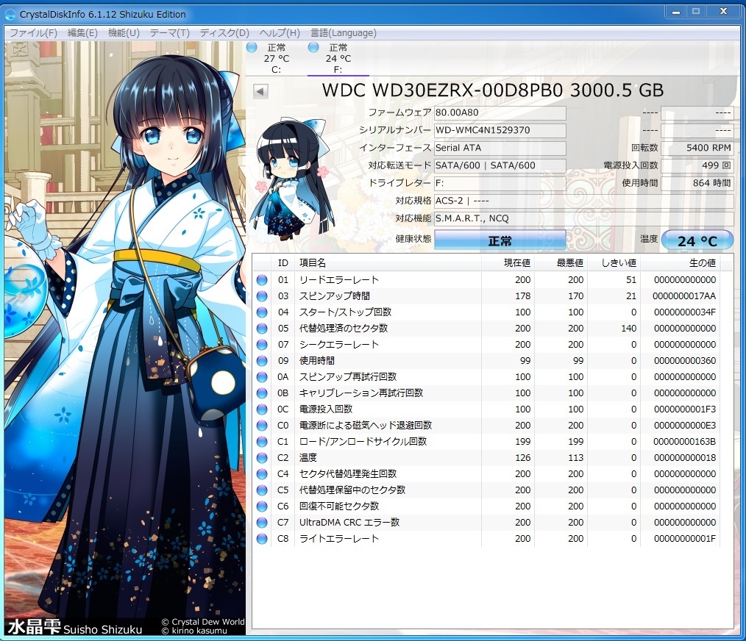Viewport: 746px width, 641px height.
Task: Click the raw value 0000000001F3
Action: pyautogui.click(x=685, y=409)
